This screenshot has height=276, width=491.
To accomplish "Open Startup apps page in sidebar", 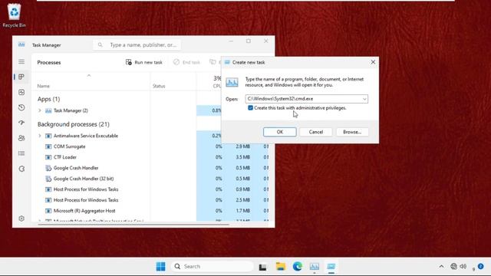I will click(21, 123).
